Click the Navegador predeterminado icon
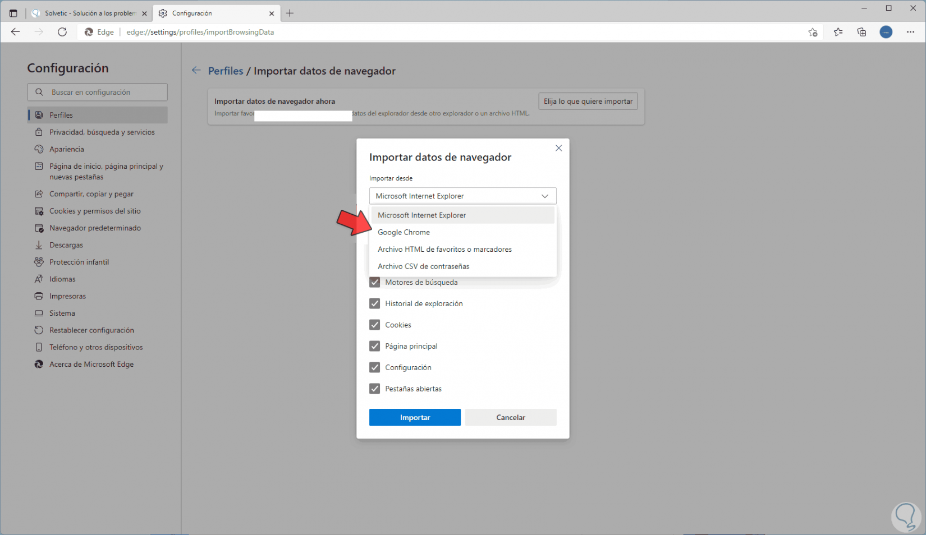 pos(39,228)
